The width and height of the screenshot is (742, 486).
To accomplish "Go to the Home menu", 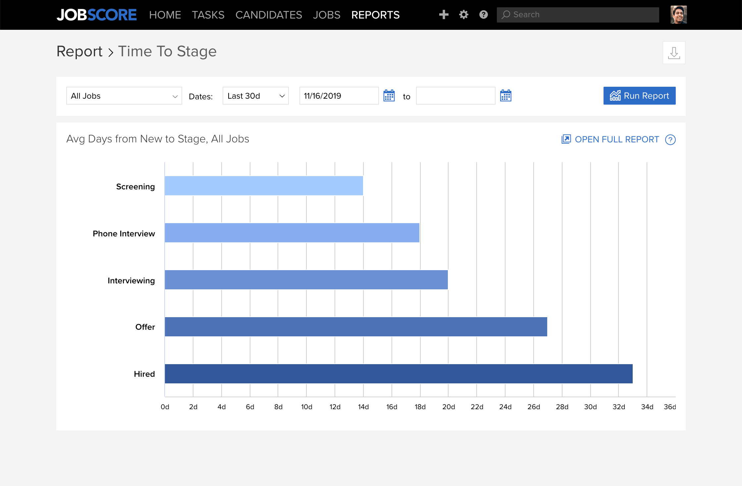I will click(165, 15).
